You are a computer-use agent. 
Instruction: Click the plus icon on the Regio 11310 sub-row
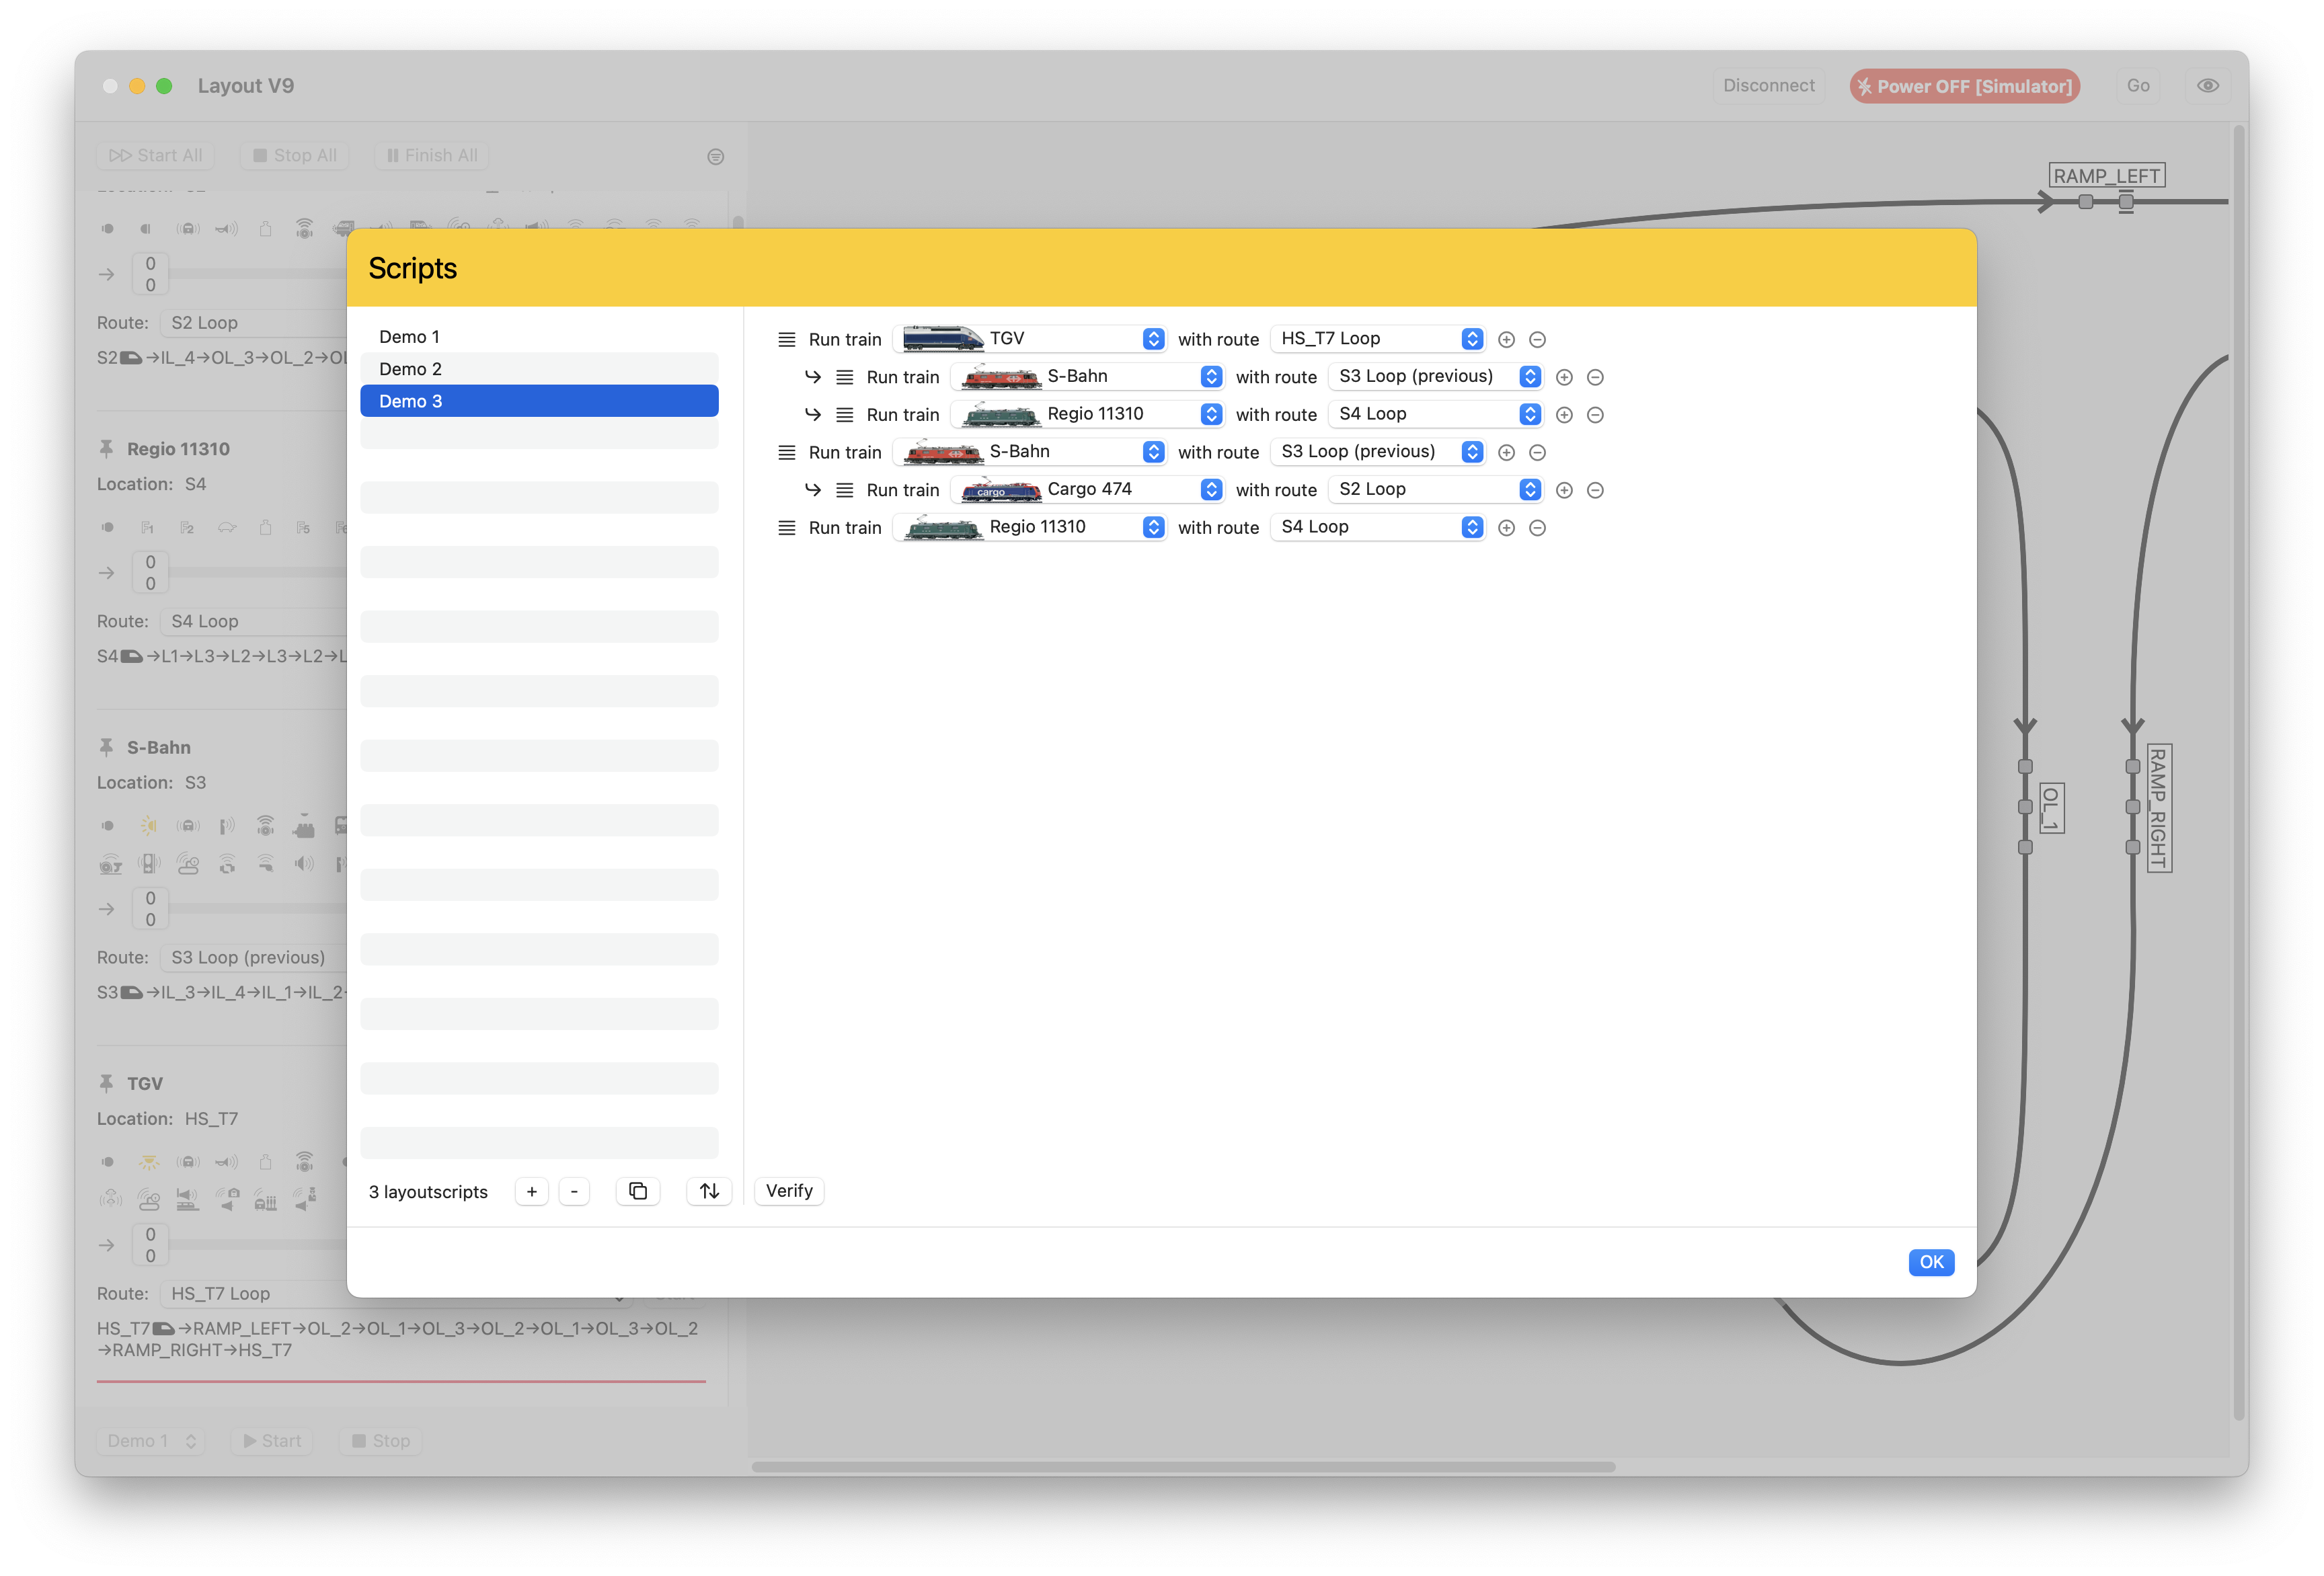(1564, 415)
